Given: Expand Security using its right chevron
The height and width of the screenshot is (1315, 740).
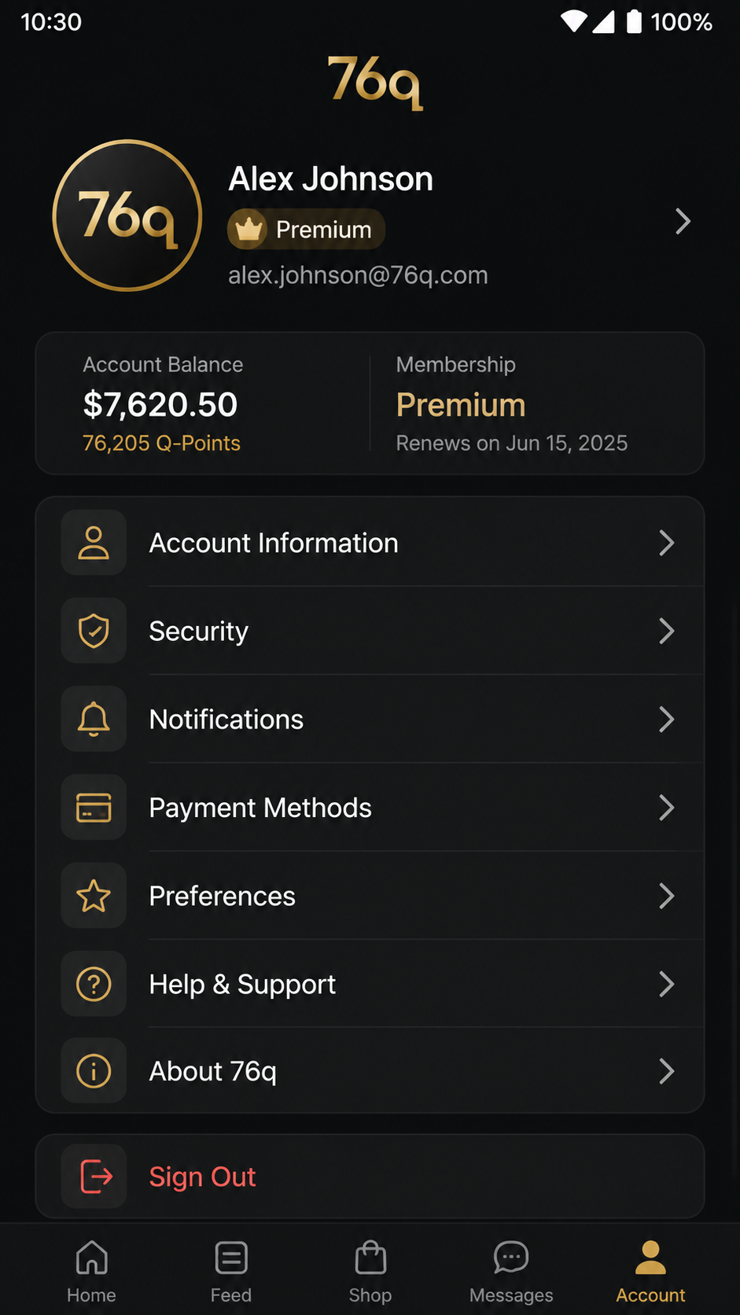Looking at the screenshot, I should pyautogui.click(x=666, y=631).
